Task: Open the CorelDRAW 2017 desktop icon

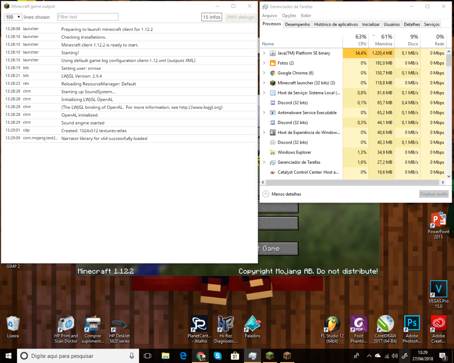Action: [x=385, y=324]
